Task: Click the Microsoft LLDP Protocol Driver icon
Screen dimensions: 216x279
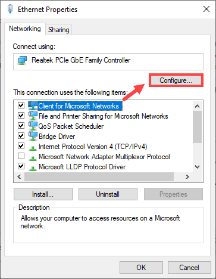Action: (33, 168)
